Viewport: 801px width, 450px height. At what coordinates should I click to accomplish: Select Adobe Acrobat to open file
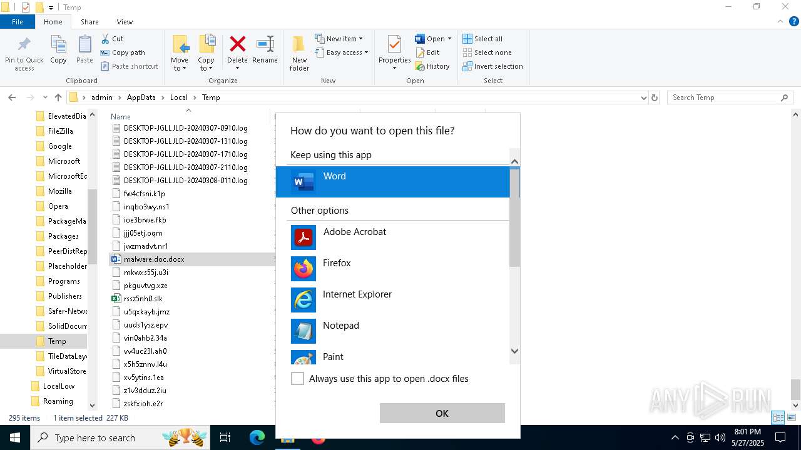[393, 237]
